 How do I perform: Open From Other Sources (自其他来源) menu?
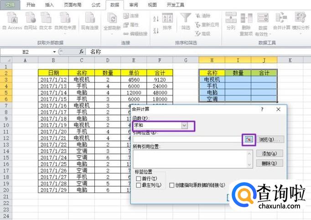pos(65,22)
